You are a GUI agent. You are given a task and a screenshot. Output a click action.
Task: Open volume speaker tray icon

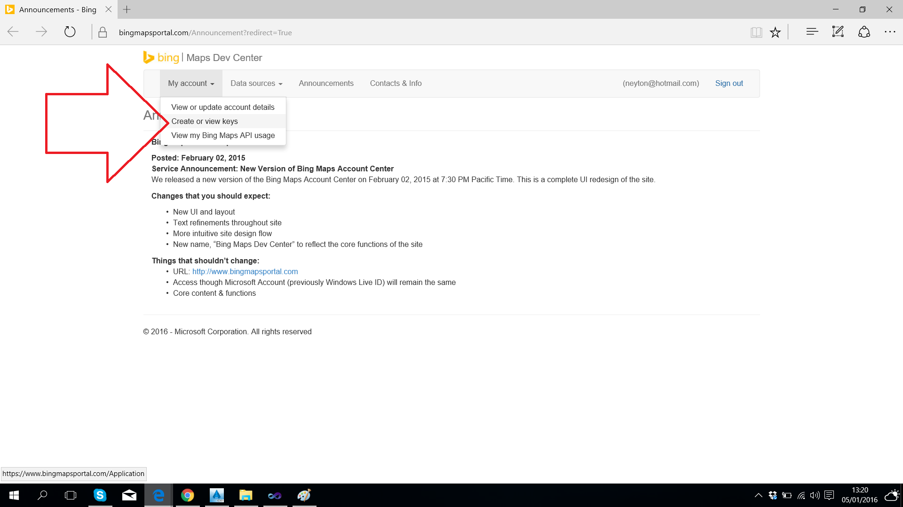[x=815, y=495]
